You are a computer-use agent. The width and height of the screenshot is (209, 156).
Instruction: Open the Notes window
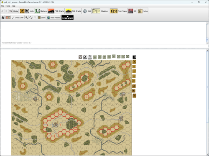143,11
